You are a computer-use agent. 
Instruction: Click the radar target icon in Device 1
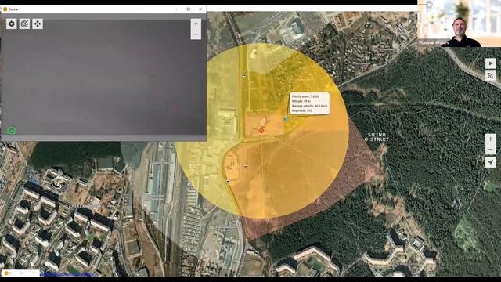pos(24,24)
